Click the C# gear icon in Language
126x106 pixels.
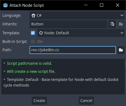[33, 15]
